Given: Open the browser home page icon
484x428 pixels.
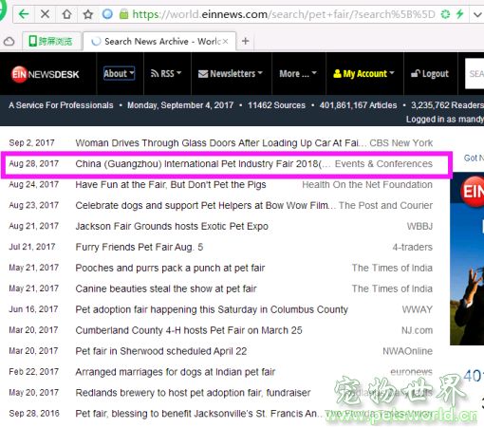Looking at the screenshot, I should click(66, 14).
